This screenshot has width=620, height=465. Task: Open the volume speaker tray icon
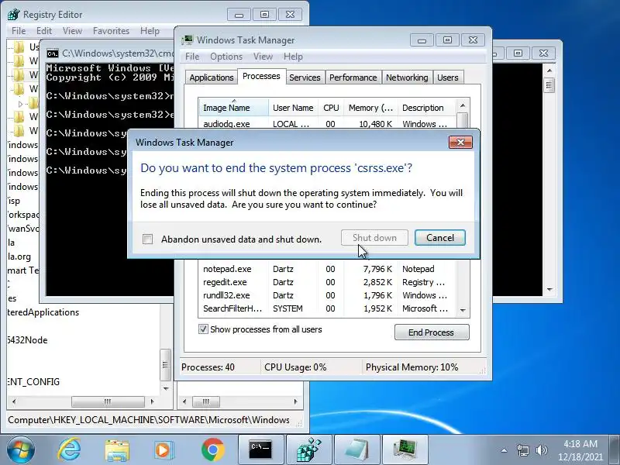pos(541,450)
